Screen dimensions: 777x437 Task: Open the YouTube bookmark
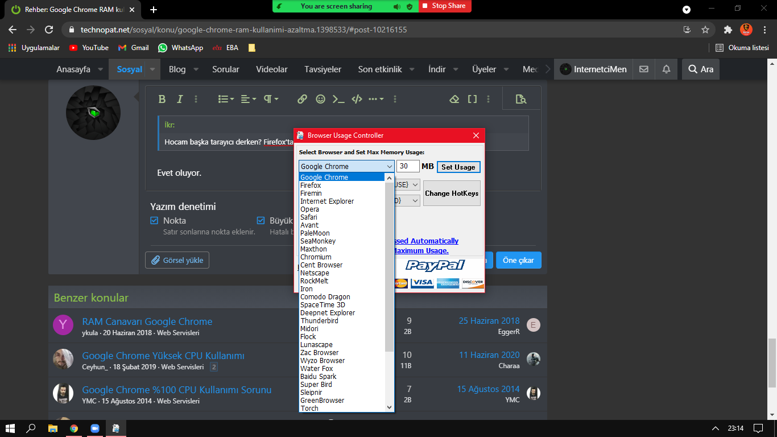pos(89,48)
